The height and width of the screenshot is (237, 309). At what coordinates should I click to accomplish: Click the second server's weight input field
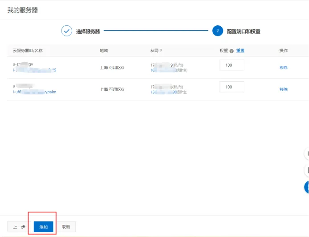point(232,87)
